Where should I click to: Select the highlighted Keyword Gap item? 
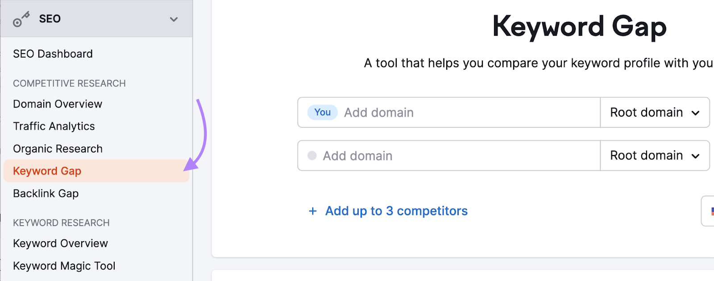[x=47, y=171]
